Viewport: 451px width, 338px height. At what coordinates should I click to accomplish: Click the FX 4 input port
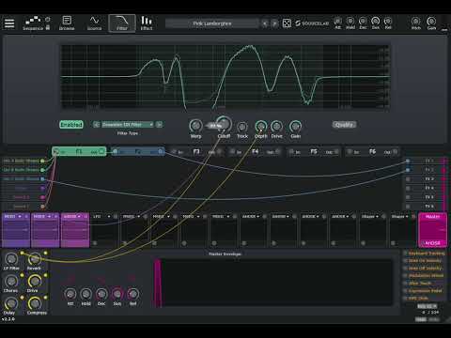click(x=408, y=188)
